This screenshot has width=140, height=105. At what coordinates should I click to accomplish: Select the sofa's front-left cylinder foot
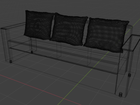click(x=11, y=62)
